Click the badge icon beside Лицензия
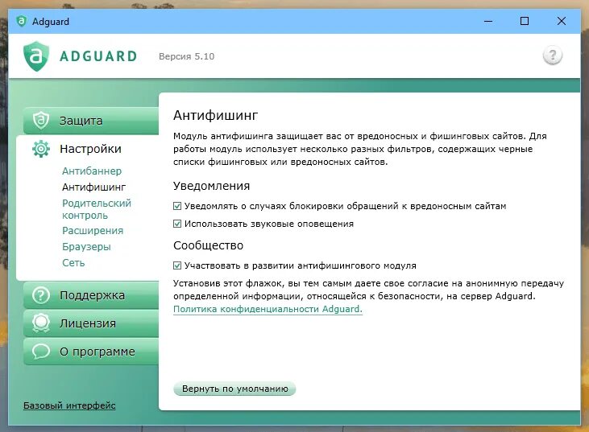Viewport: 589px width, 432px height. [40, 323]
